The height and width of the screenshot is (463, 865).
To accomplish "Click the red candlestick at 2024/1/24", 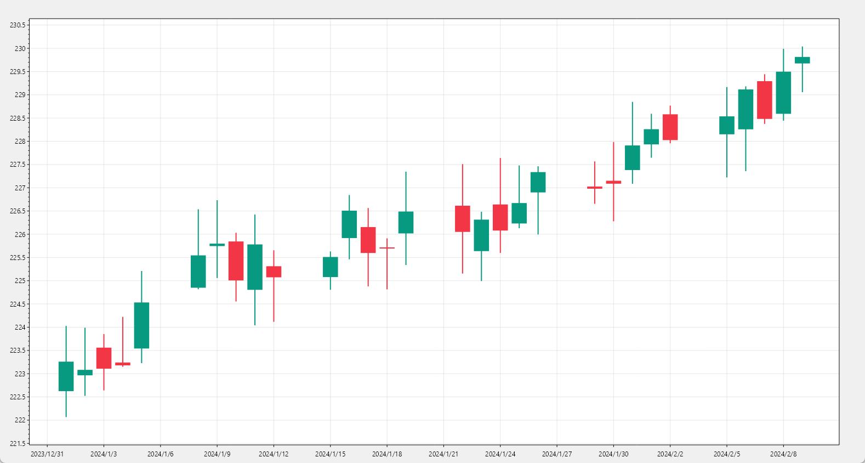I will click(500, 217).
